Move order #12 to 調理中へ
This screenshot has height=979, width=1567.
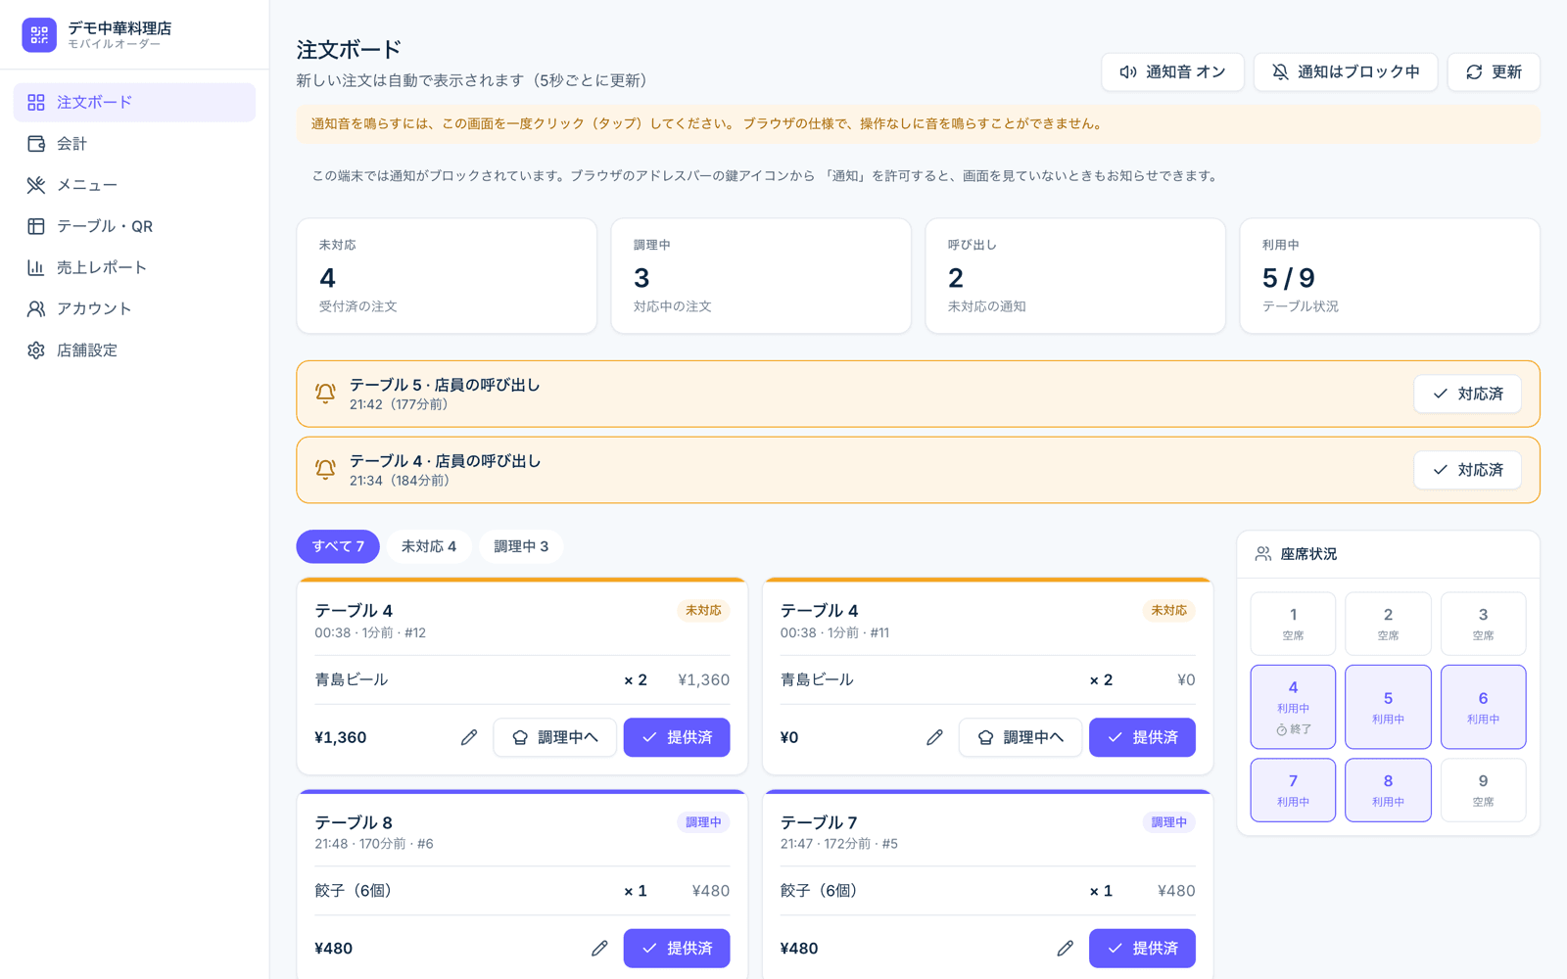tap(554, 737)
